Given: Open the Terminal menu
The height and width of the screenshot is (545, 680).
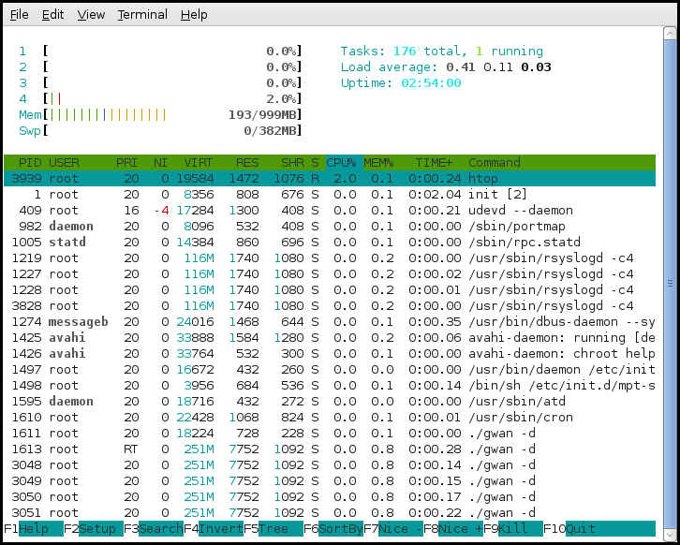Looking at the screenshot, I should coord(142,15).
